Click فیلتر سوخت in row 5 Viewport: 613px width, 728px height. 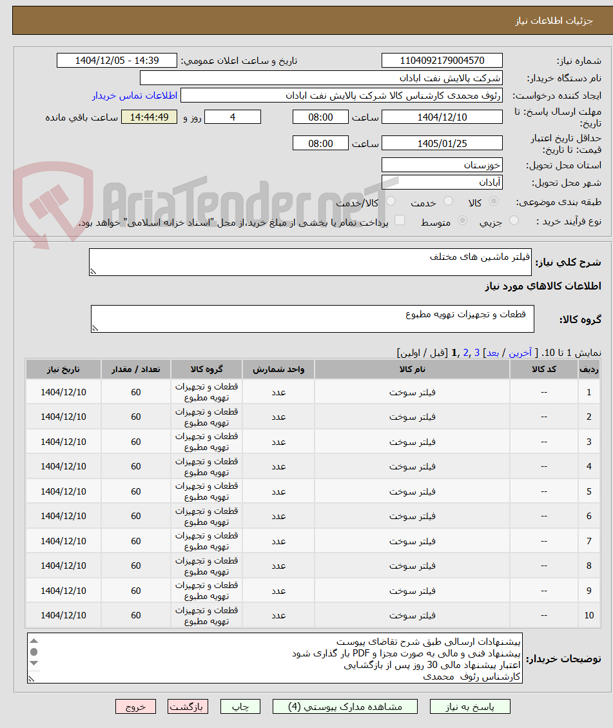click(x=412, y=491)
